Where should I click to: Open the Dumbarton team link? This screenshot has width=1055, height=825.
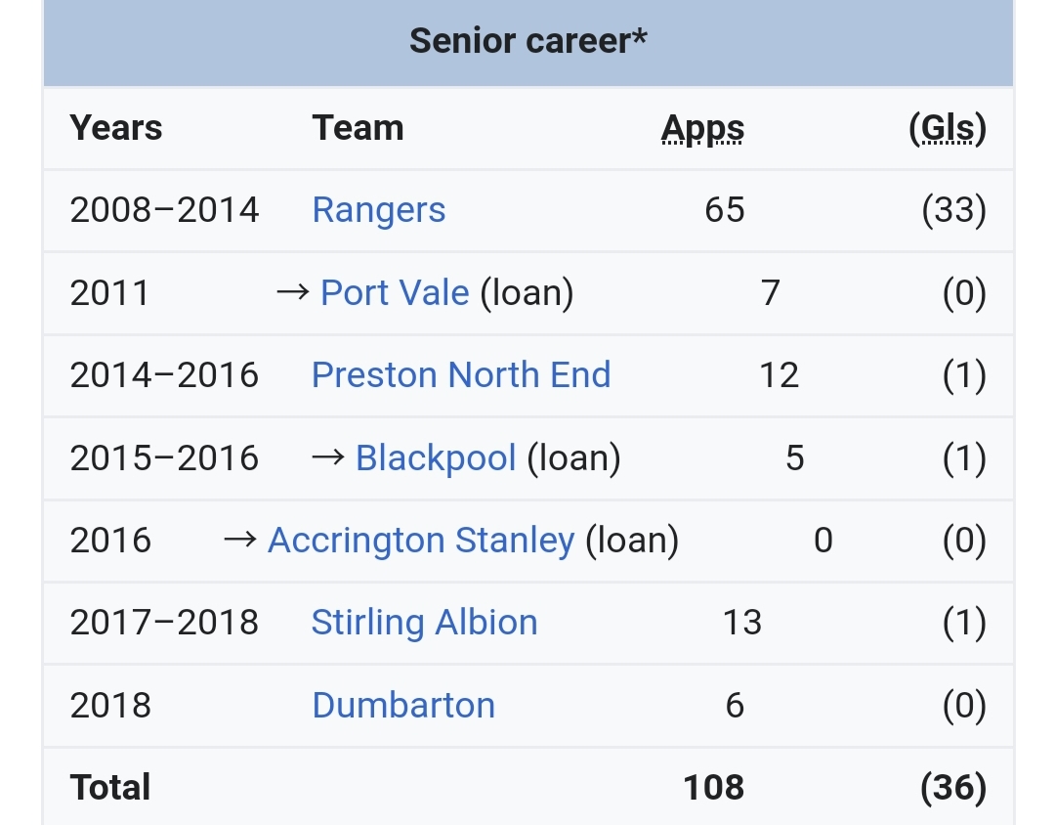(403, 705)
